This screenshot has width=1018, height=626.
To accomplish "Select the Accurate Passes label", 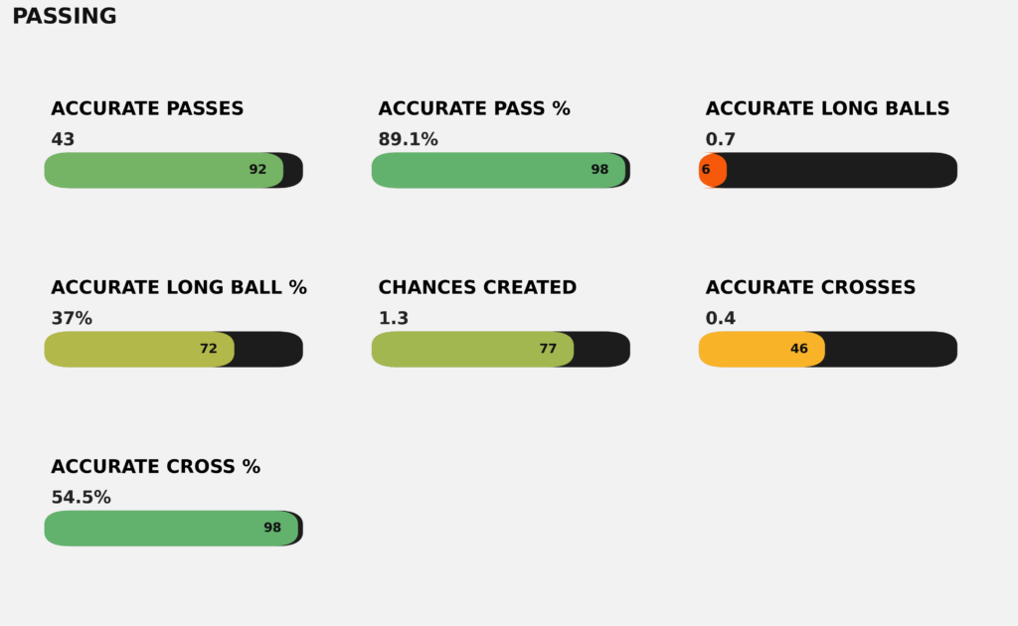I will (x=147, y=109).
